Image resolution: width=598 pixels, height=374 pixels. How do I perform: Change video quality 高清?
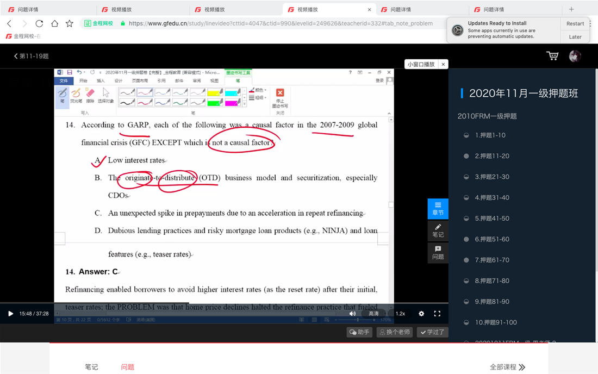pyautogui.click(x=373, y=314)
